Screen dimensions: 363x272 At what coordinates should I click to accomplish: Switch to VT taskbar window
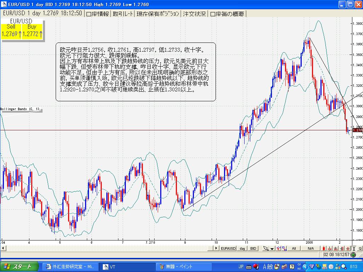coord(127,267)
